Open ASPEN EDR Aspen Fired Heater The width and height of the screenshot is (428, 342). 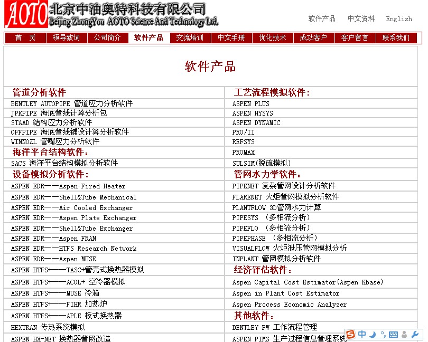(x=68, y=186)
